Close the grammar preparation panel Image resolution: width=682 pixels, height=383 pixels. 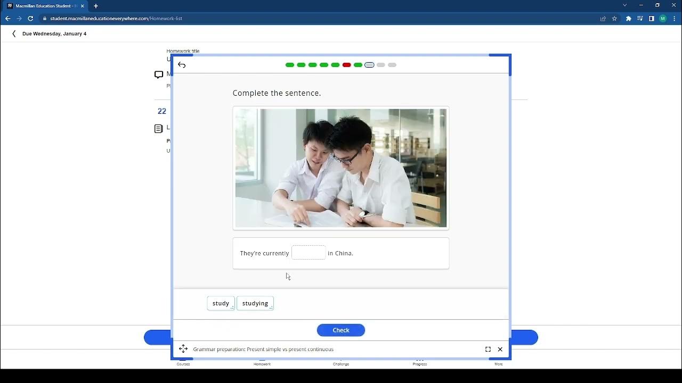pos(500,349)
